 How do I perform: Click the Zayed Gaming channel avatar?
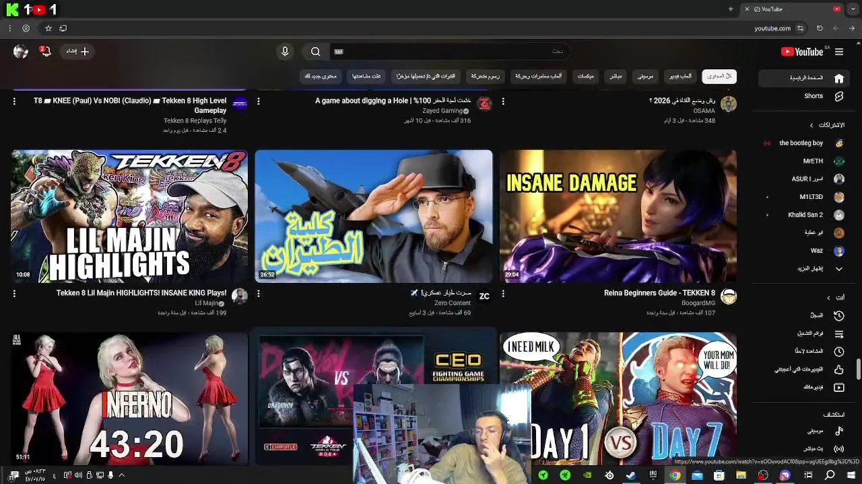click(x=484, y=104)
